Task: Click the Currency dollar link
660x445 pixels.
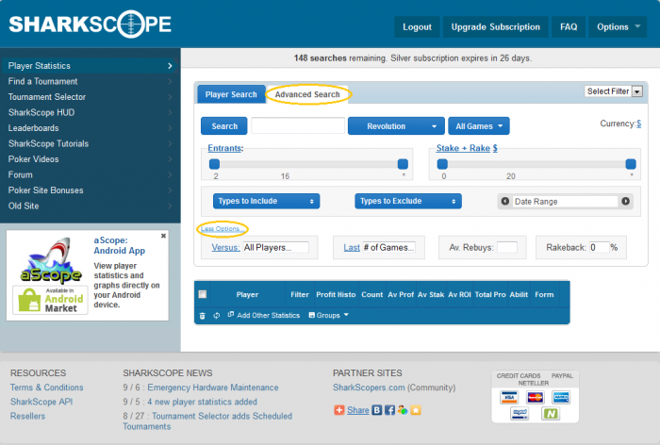Action: coord(638,124)
